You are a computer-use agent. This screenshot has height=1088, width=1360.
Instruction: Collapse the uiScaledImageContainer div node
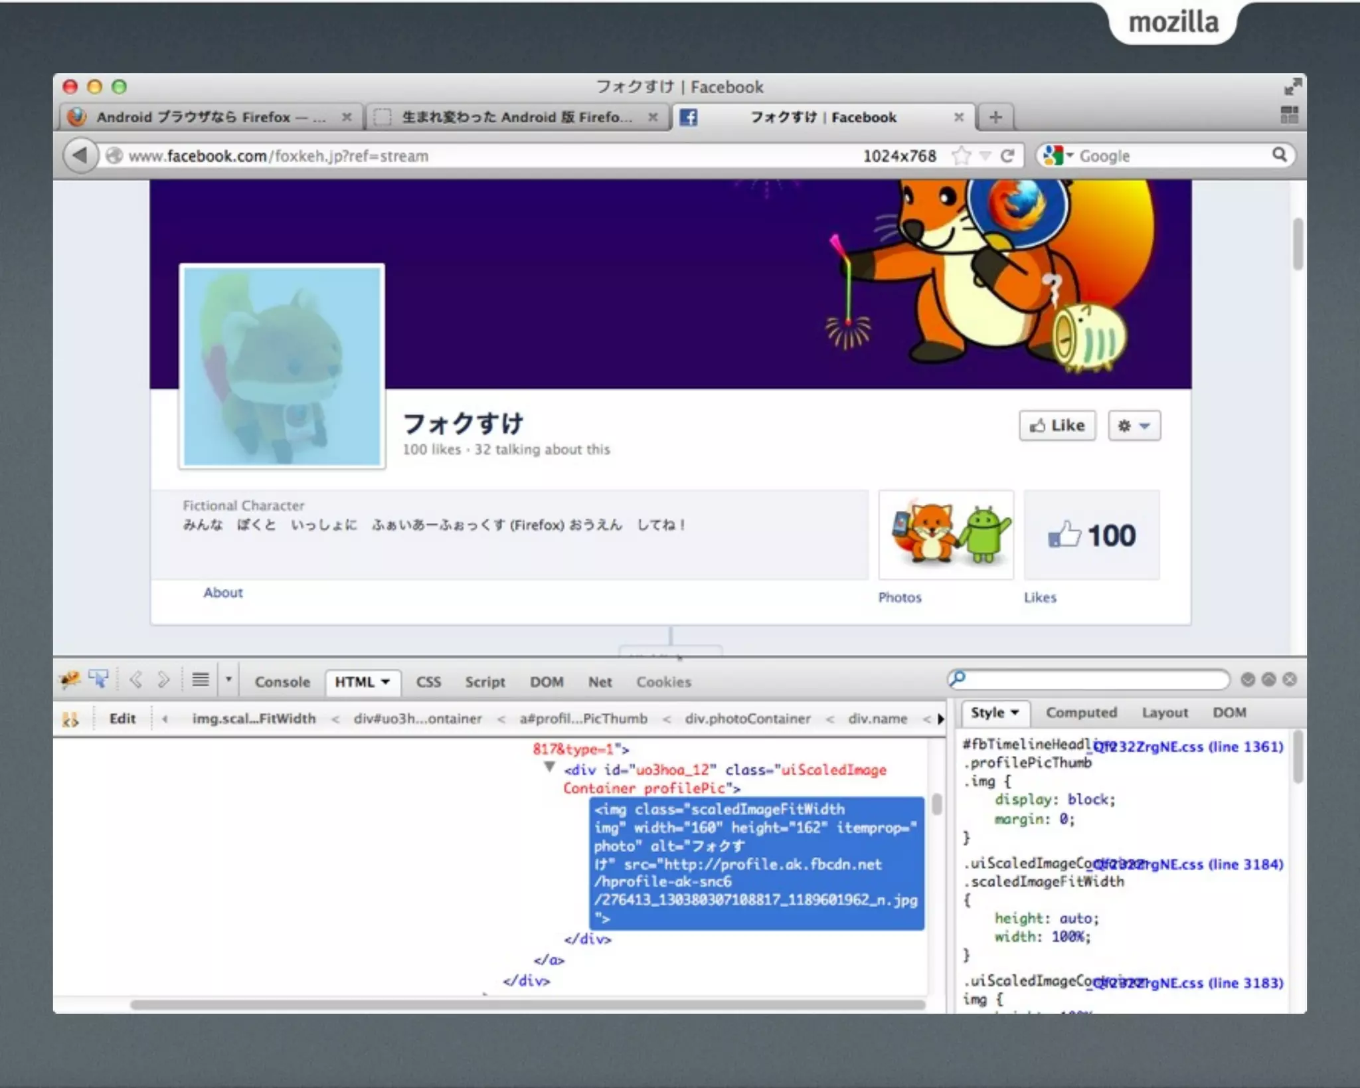pyautogui.click(x=549, y=768)
